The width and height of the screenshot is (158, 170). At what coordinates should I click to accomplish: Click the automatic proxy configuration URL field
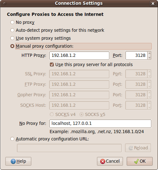[x=69, y=148]
